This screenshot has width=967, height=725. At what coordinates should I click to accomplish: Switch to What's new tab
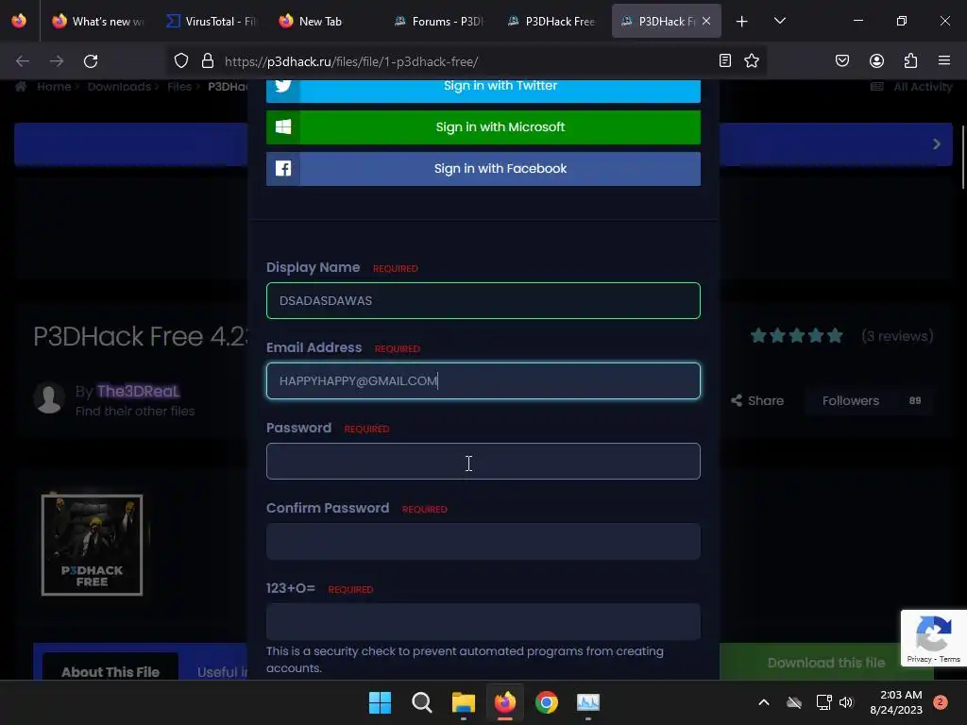tap(98, 22)
